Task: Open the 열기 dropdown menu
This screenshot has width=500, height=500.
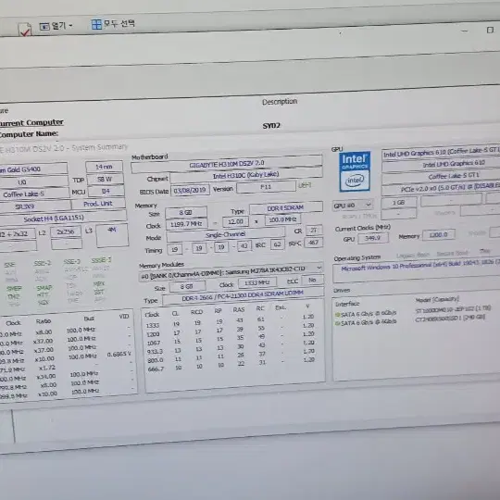Action: point(56,26)
